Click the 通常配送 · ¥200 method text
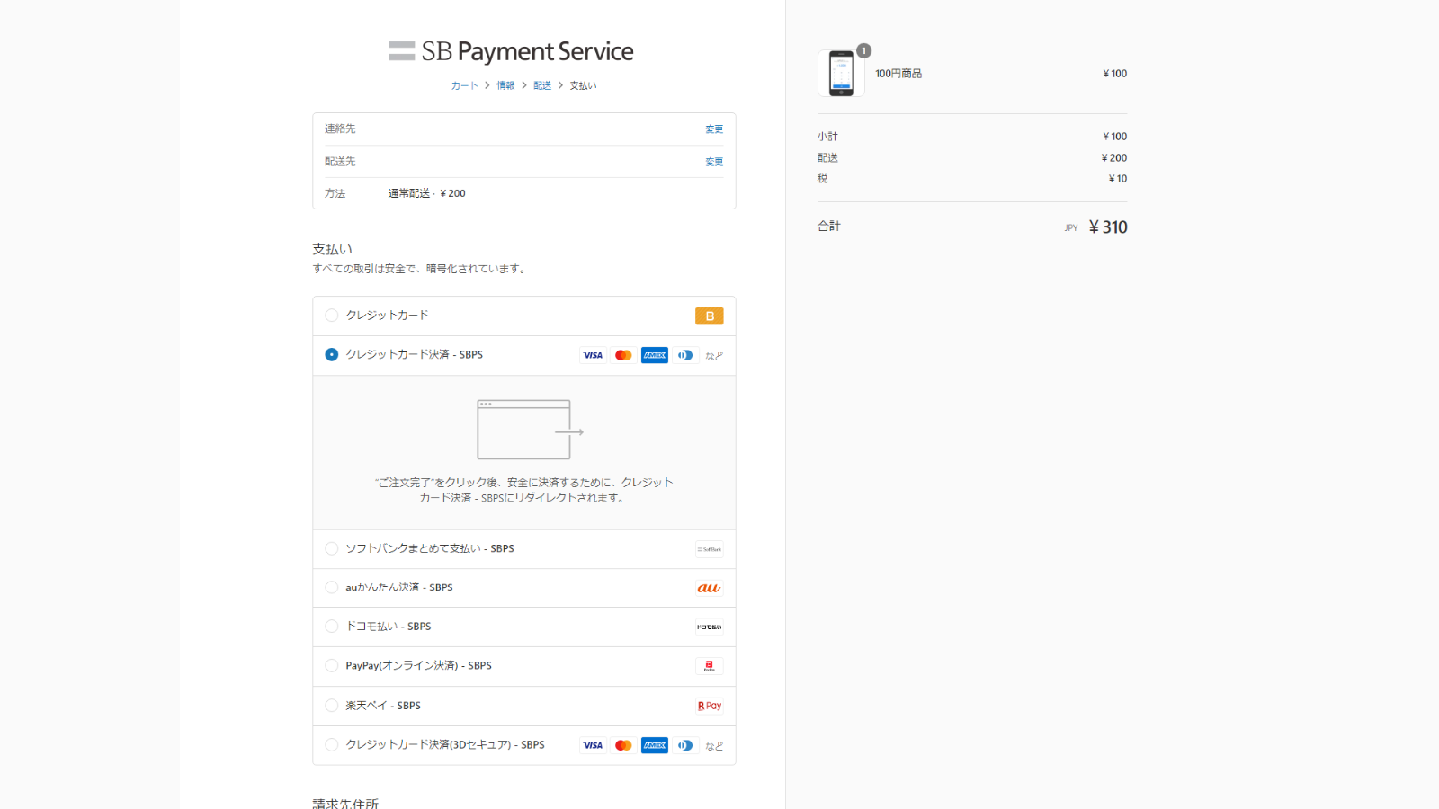Image resolution: width=1439 pixels, height=809 pixels. [426, 193]
